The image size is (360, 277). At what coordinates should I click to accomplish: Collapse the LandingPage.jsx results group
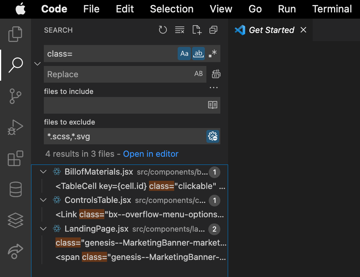coord(43,229)
